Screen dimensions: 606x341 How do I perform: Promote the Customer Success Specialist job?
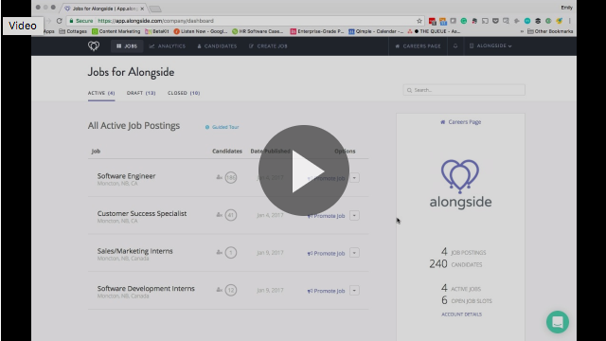coord(326,216)
